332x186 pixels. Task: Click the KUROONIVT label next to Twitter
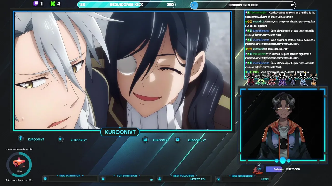point(79,140)
